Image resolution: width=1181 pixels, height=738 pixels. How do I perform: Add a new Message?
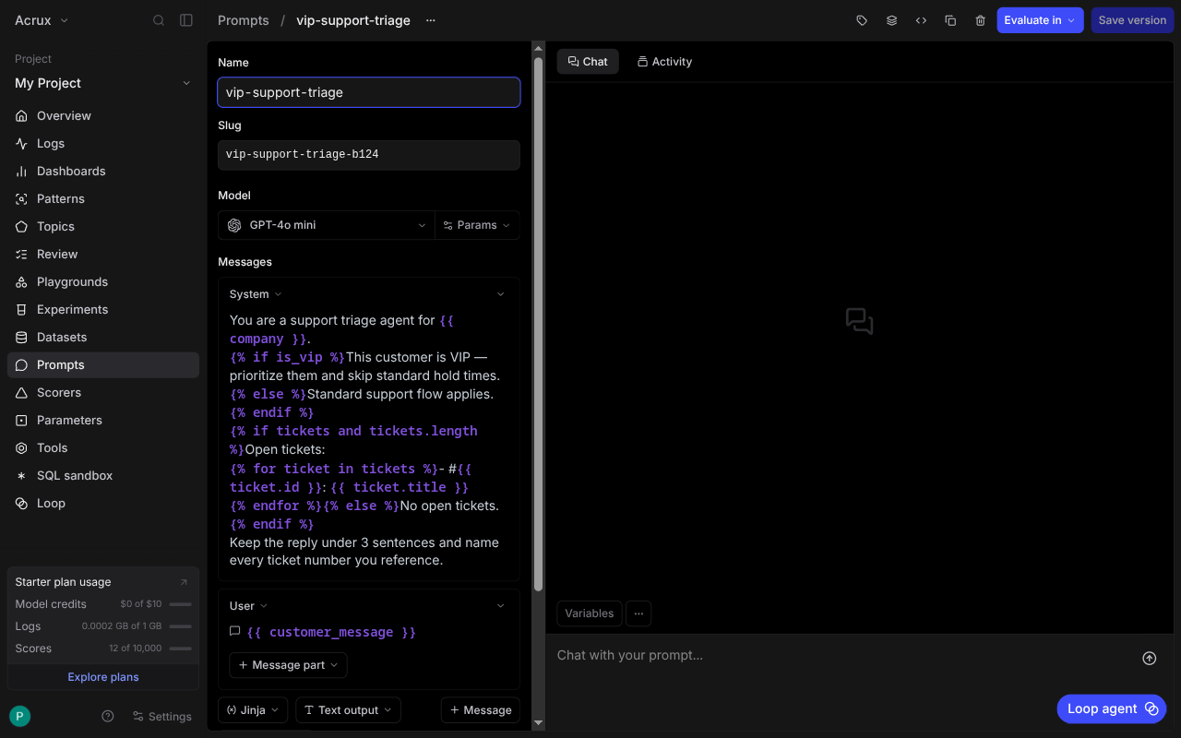[x=481, y=710]
